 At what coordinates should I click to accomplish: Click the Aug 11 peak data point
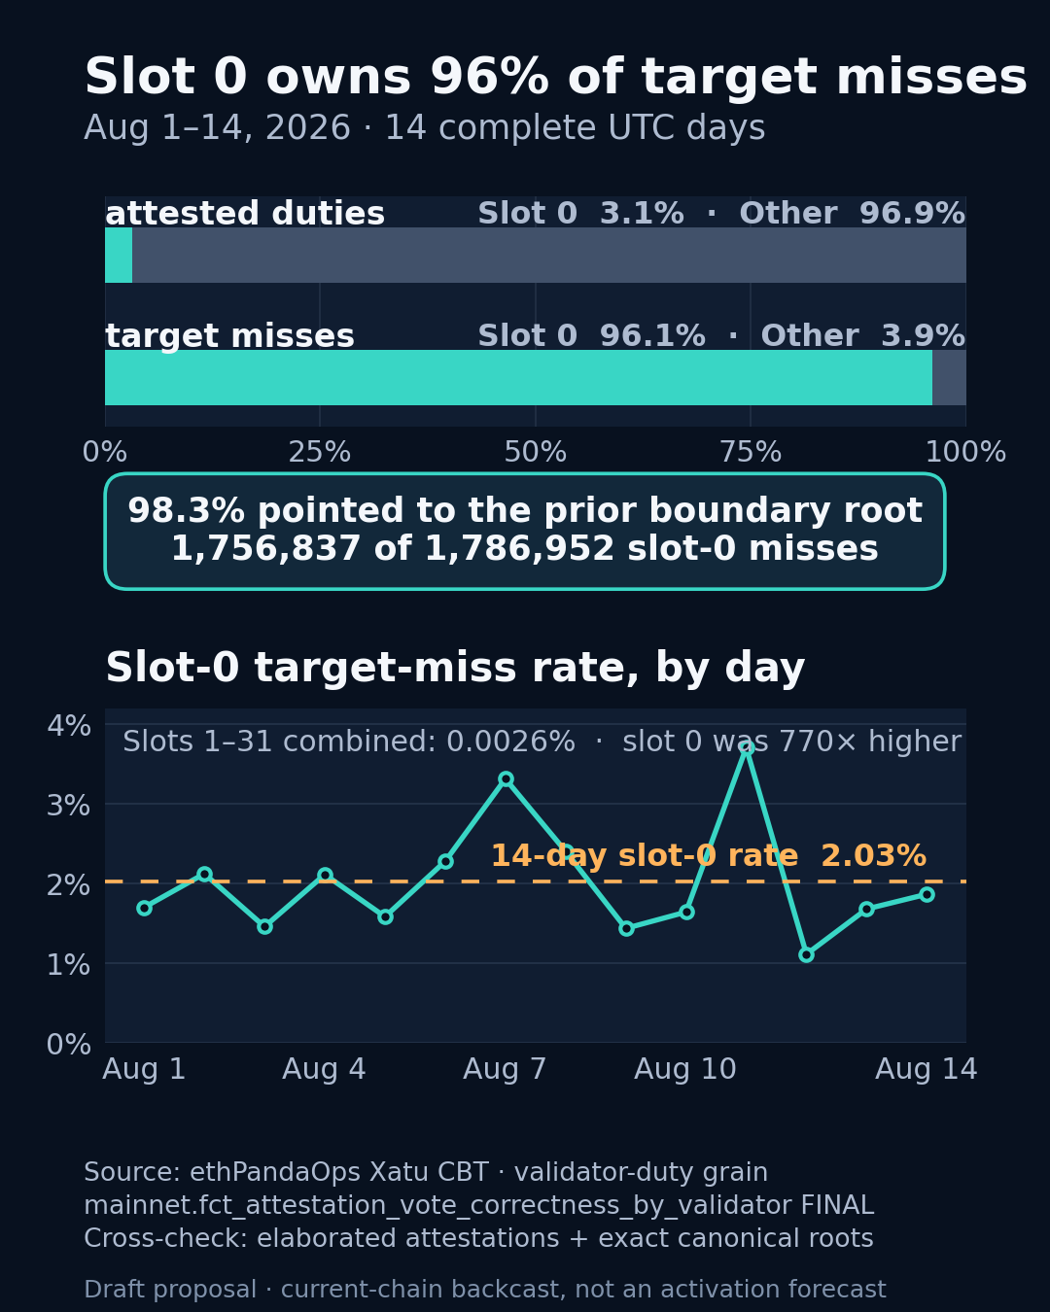tap(746, 747)
